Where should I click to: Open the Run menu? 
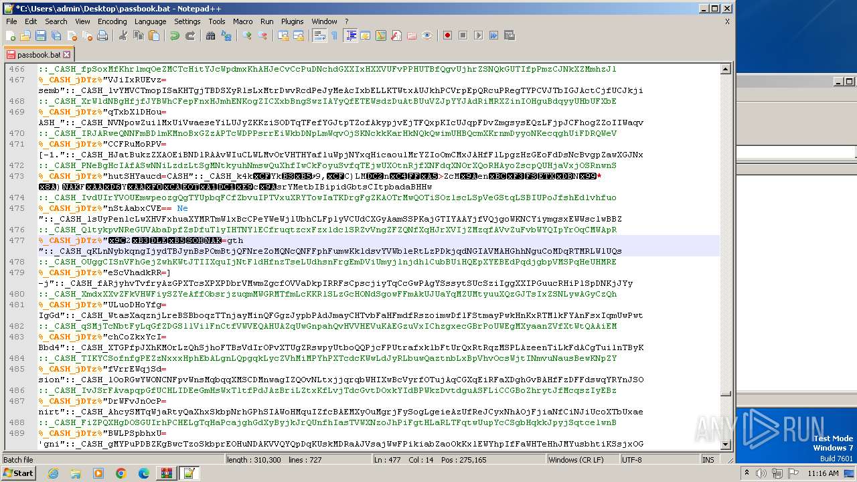point(267,21)
